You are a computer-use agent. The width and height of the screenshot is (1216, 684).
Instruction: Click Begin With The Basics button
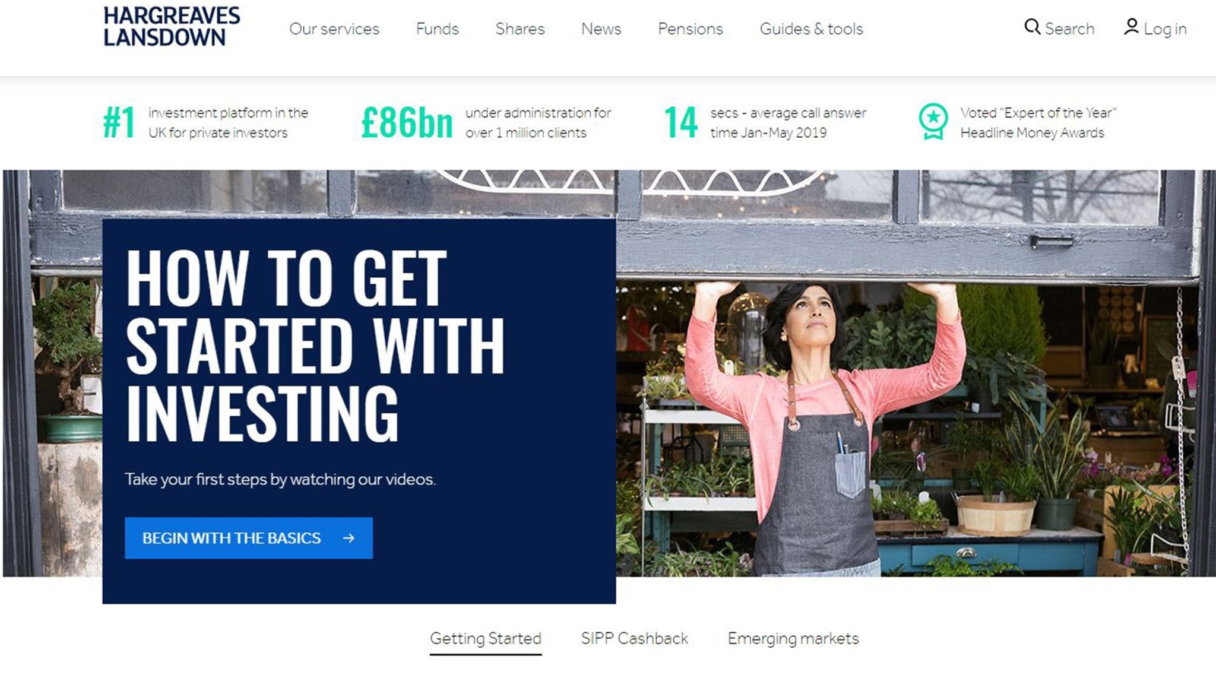pyautogui.click(x=249, y=538)
